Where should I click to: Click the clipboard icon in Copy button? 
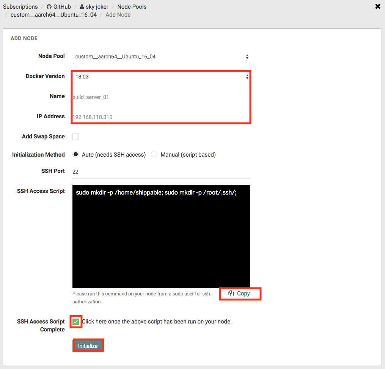coord(231,294)
